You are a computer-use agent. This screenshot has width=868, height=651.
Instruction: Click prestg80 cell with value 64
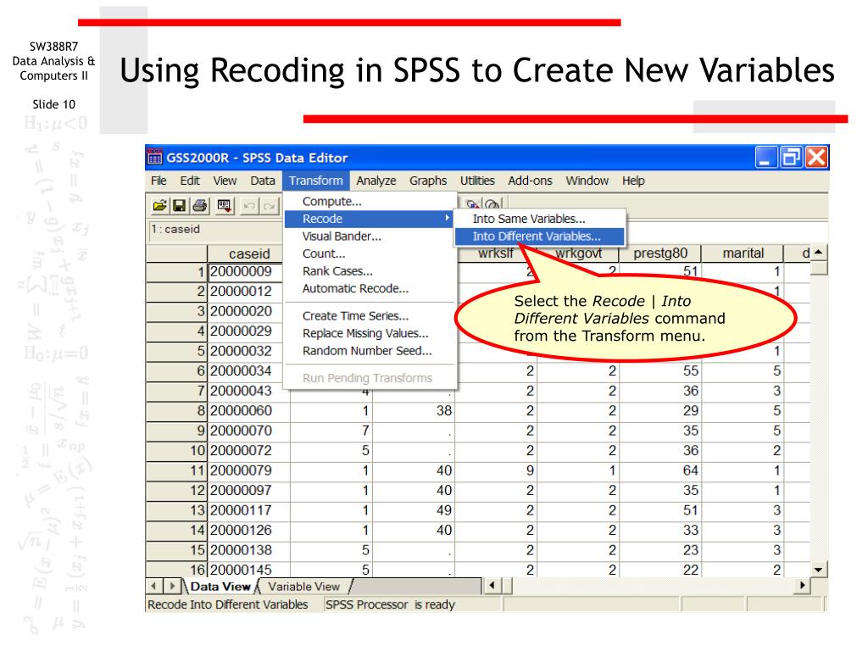point(660,470)
